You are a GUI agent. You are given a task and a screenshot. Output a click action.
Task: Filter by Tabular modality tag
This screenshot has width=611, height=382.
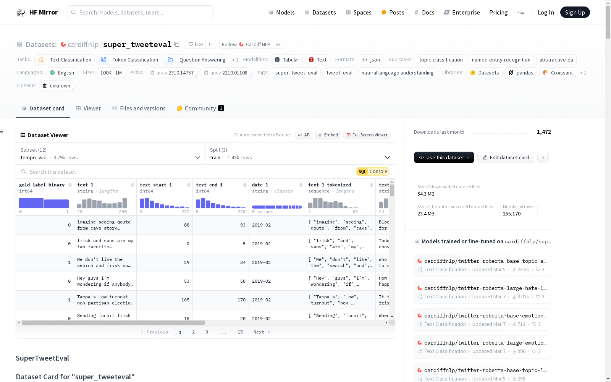click(287, 60)
